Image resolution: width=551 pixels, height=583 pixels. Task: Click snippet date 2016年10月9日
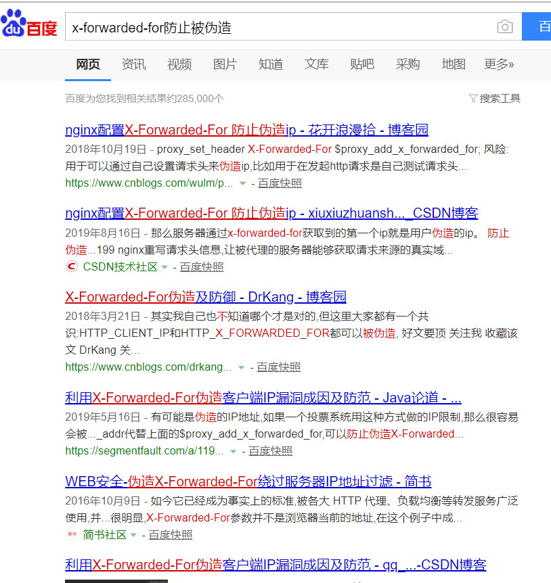coord(103,501)
